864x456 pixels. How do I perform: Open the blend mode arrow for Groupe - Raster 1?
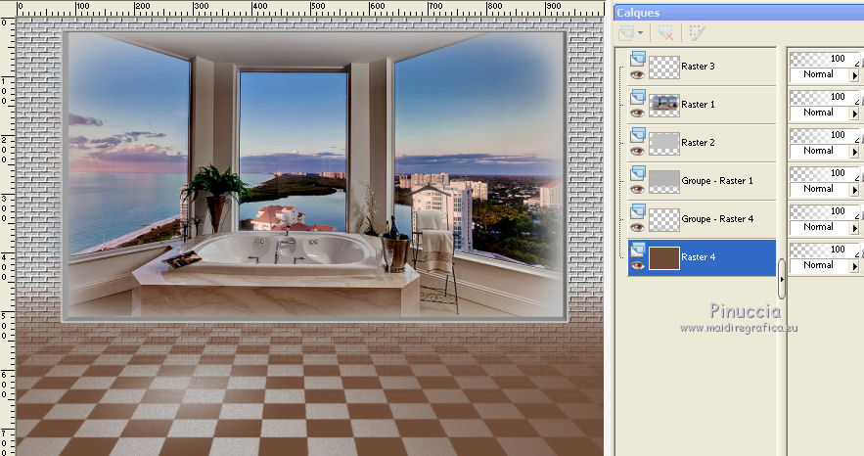[x=854, y=190]
